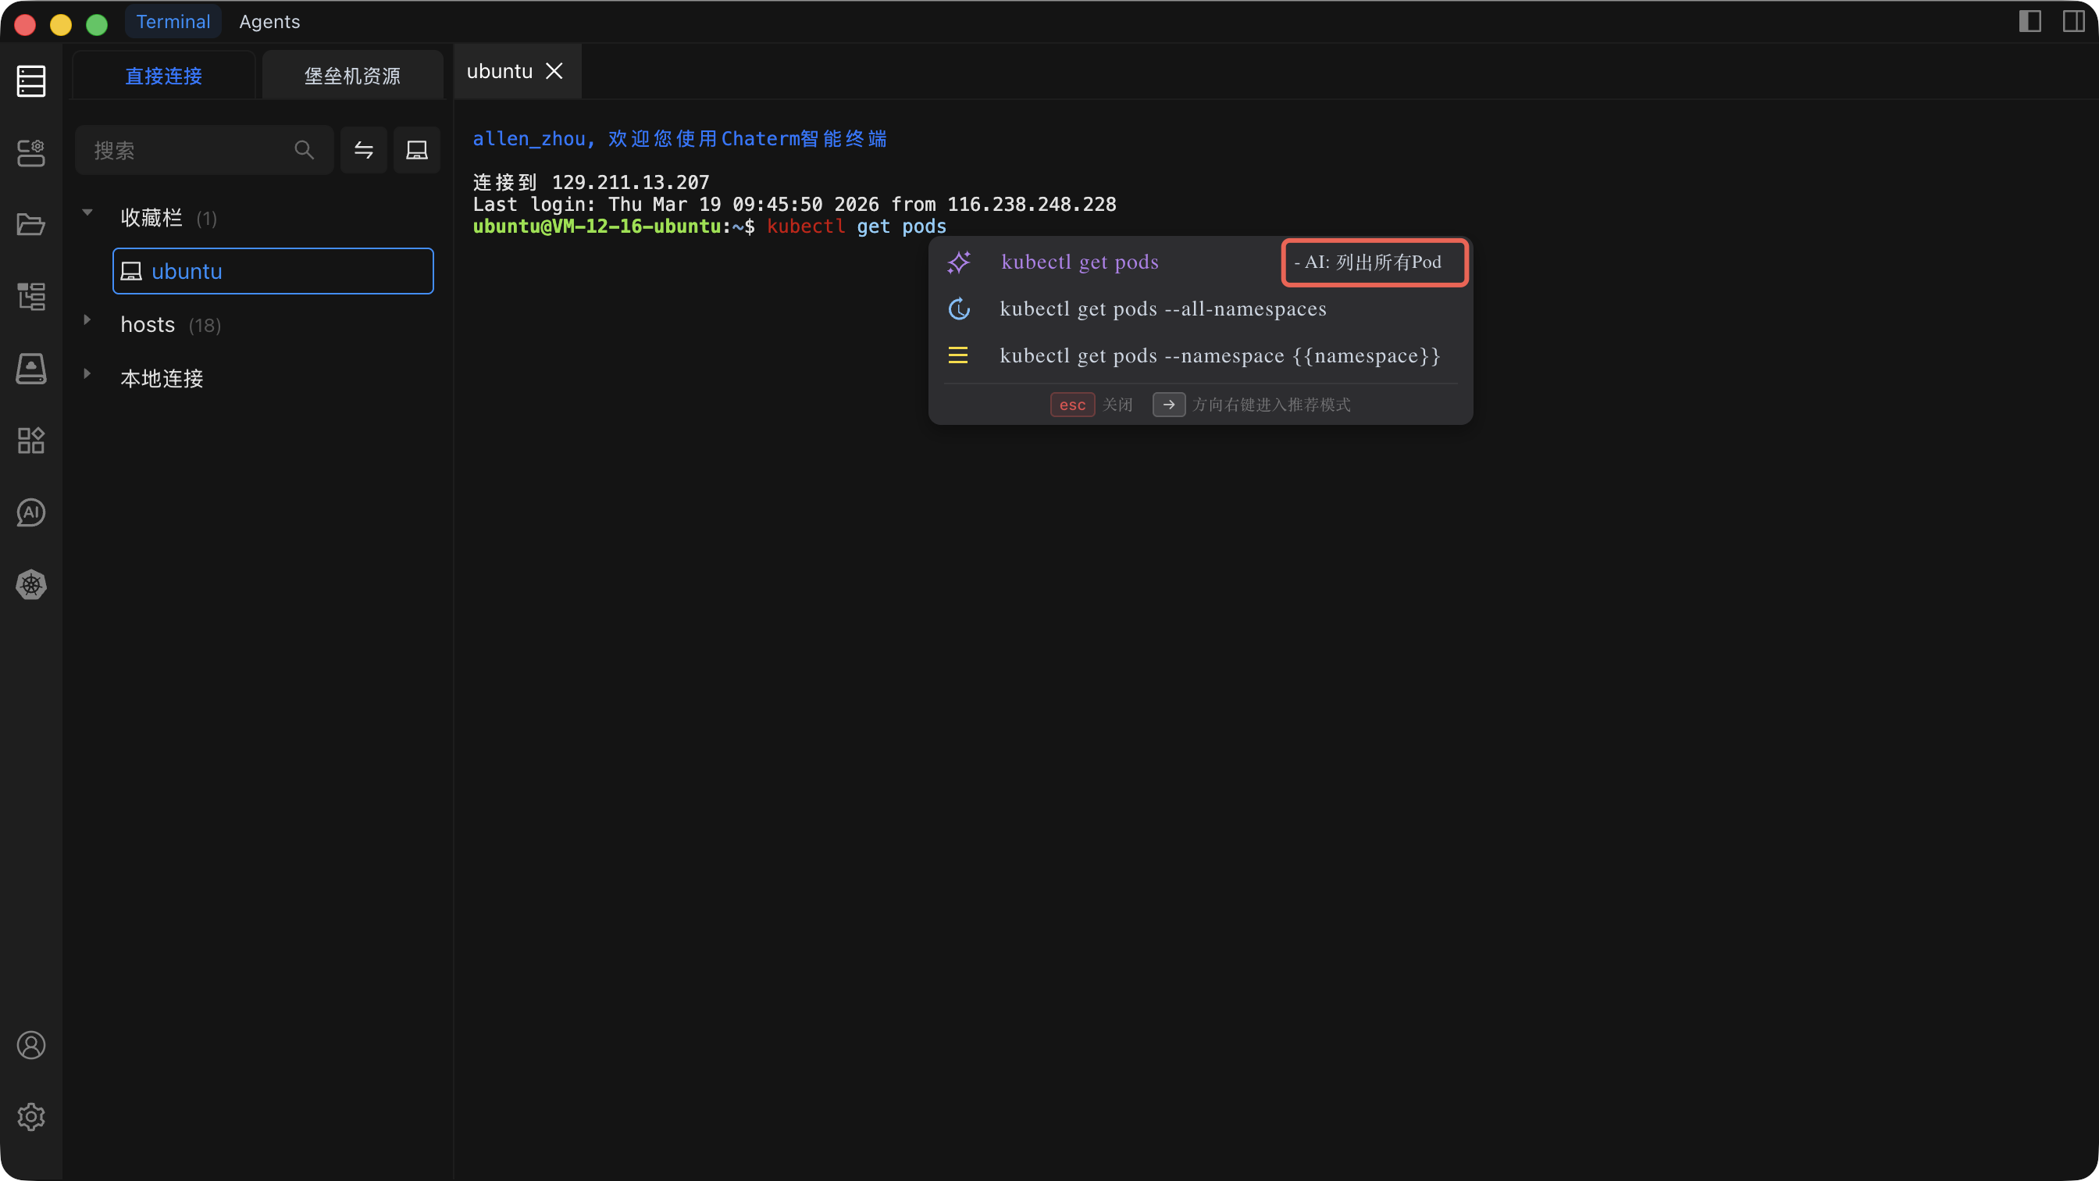Click the server config icon with gear
Image resolution: width=2099 pixels, height=1181 pixels.
click(31, 152)
